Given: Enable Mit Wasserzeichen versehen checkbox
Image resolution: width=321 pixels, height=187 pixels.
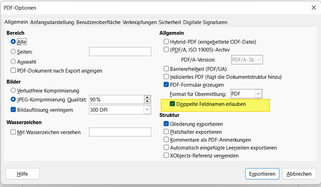Looking at the screenshot, I should coord(13,132).
